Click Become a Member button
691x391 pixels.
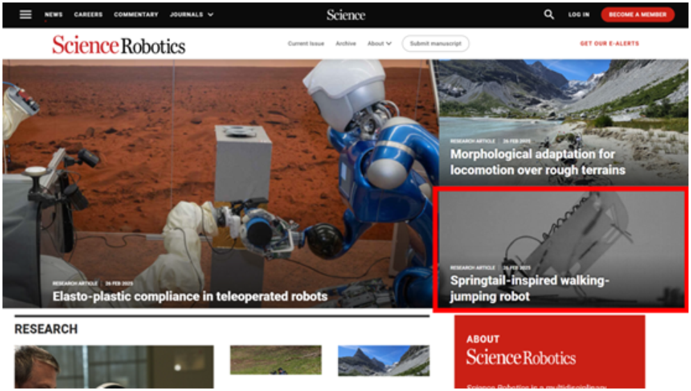(x=637, y=15)
